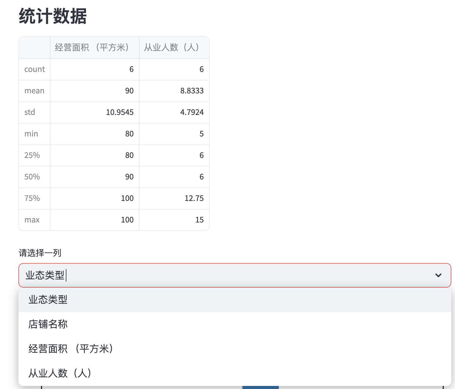The image size is (455, 389).
Task: Select the 业态类型 option in dropdown list
Action: click(x=235, y=300)
